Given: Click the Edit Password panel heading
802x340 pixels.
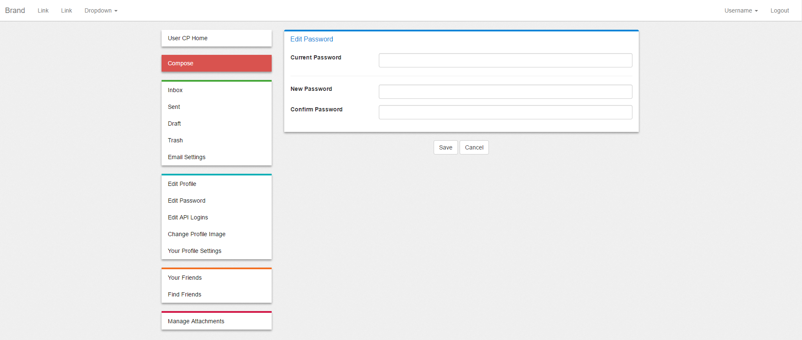Looking at the screenshot, I should 312,39.
